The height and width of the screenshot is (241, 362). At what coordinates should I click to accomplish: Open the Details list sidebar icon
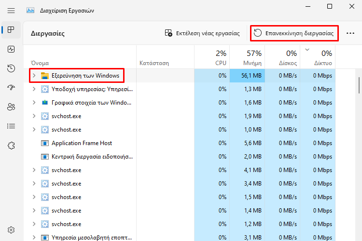point(11,126)
